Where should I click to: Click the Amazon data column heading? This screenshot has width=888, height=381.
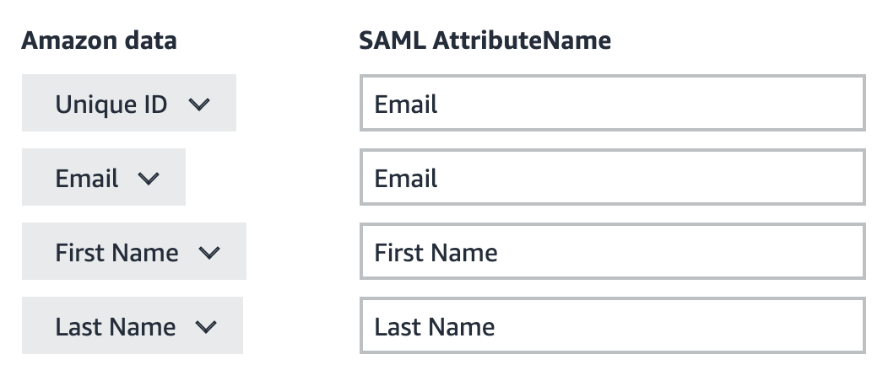[99, 40]
